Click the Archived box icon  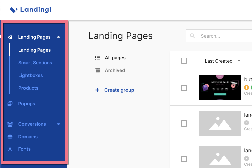pyautogui.click(x=98, y=70)
